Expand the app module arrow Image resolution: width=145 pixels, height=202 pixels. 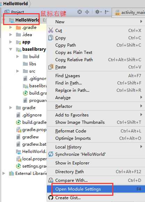coord(11,42)
